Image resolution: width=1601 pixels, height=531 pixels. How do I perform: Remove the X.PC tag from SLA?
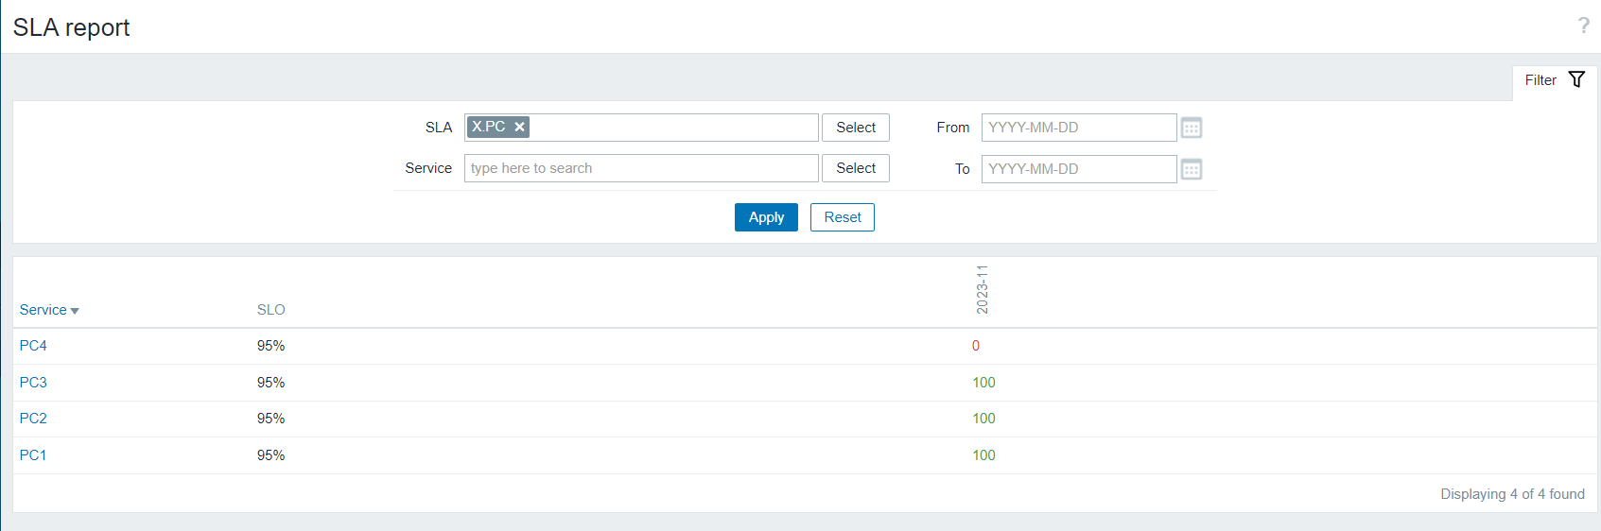click(x=519, y=127)
